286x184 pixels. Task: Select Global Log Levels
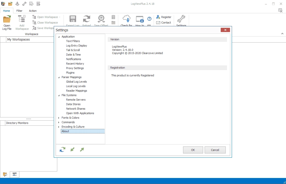coord(76,82)
